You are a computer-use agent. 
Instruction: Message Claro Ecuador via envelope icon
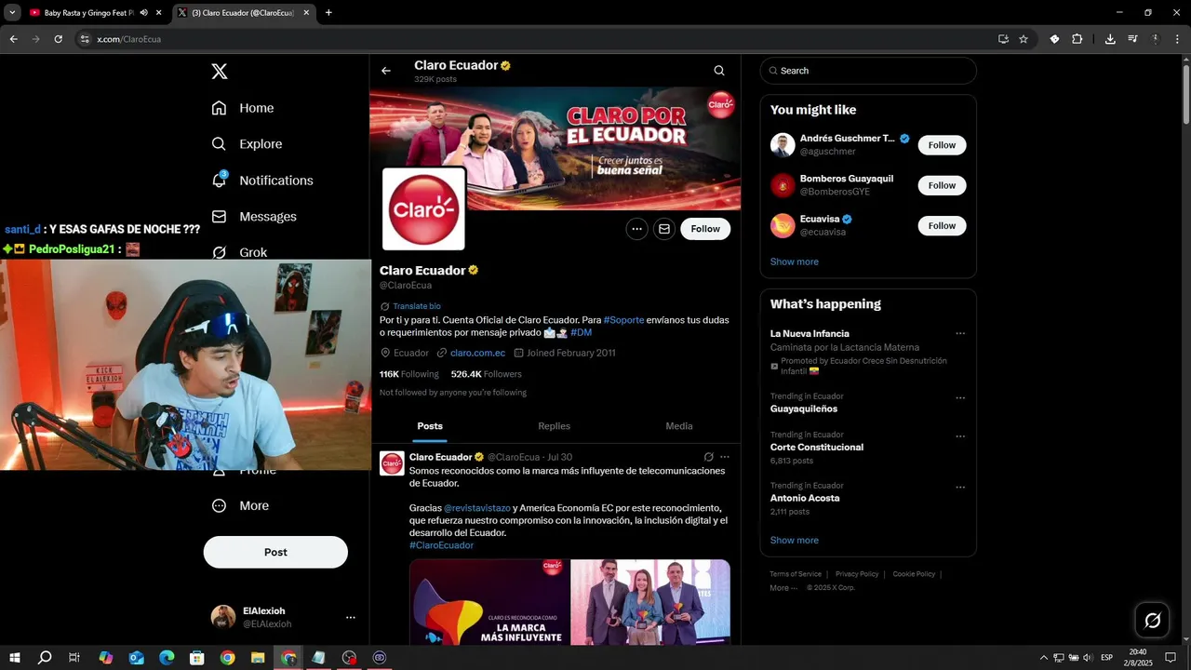[x=664, y=229]
